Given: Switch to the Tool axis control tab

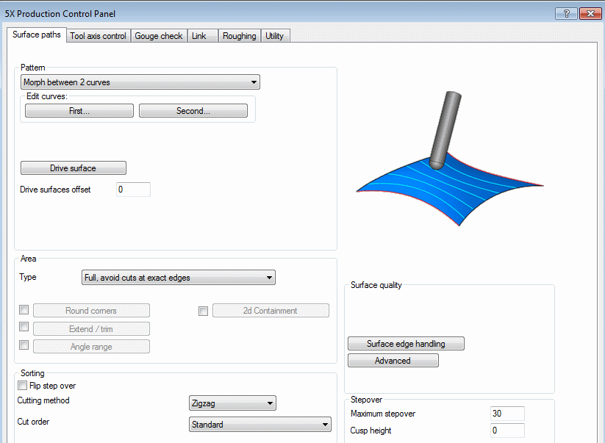Looking at the screenshot, I should point(98,36).
